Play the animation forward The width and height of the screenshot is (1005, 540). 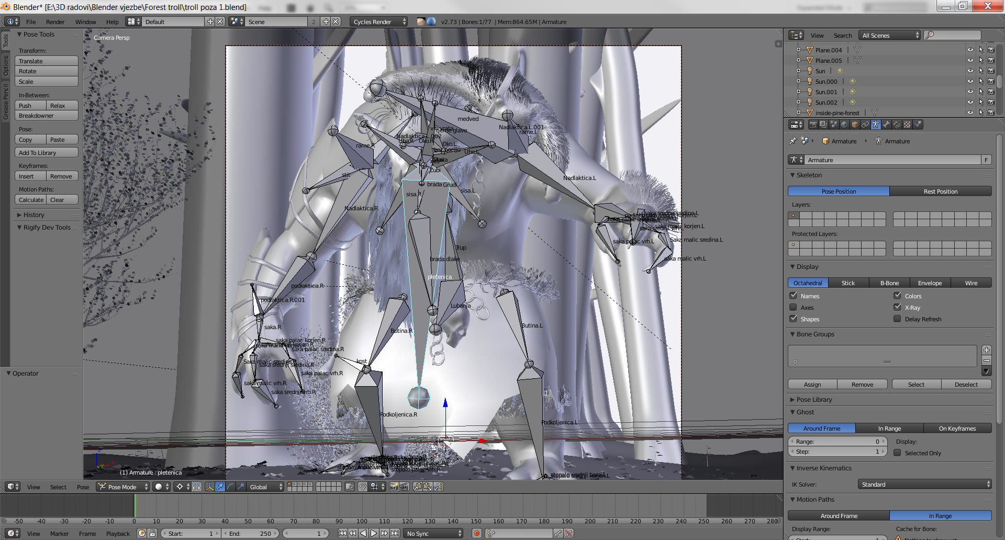point(374,533)
